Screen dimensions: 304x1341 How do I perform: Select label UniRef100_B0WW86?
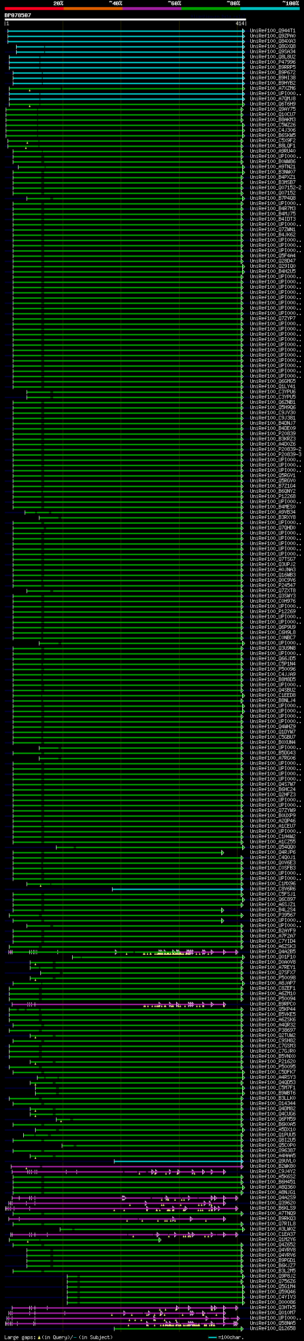[x=272, y=161]
